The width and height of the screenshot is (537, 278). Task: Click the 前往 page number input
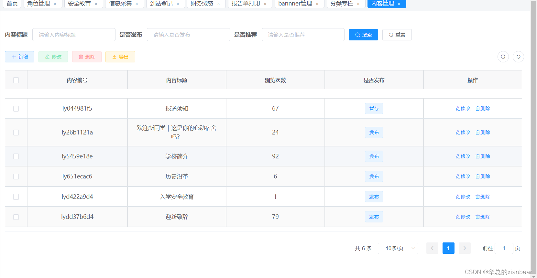(504, 248)
